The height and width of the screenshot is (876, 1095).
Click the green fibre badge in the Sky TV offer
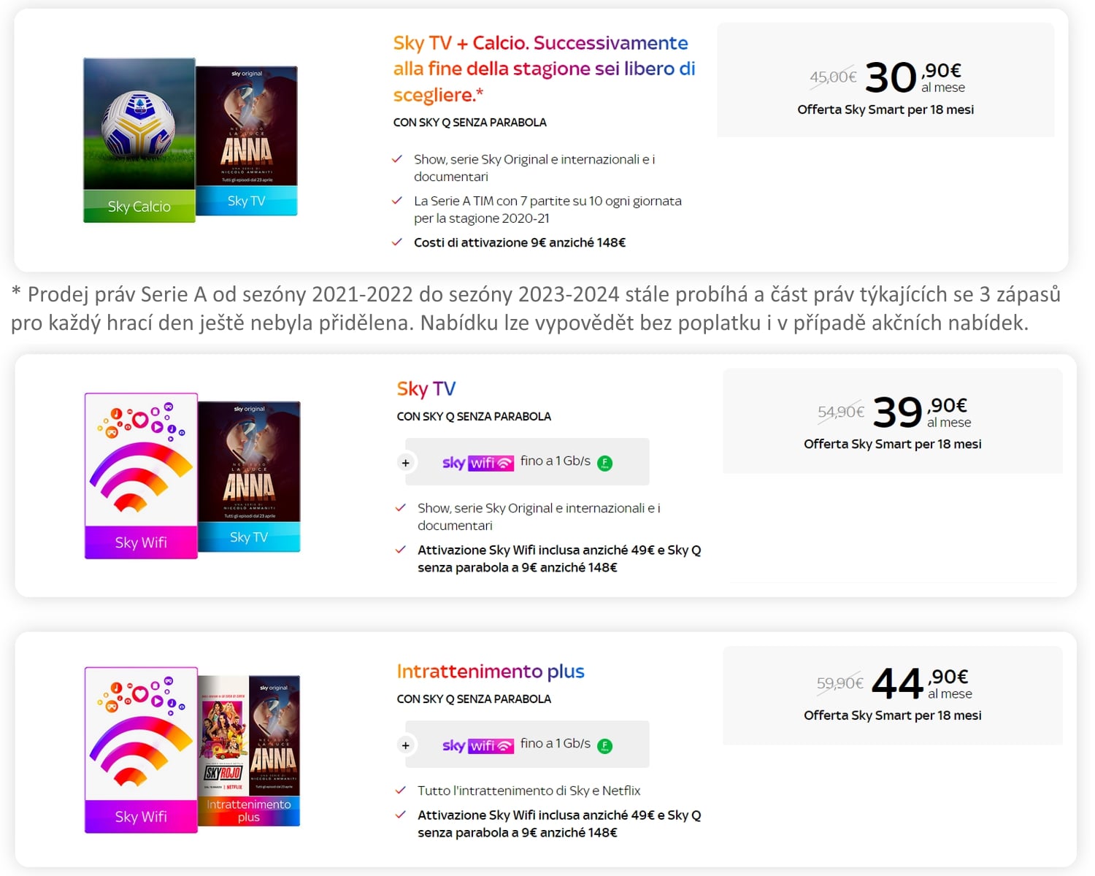(604, 463)
